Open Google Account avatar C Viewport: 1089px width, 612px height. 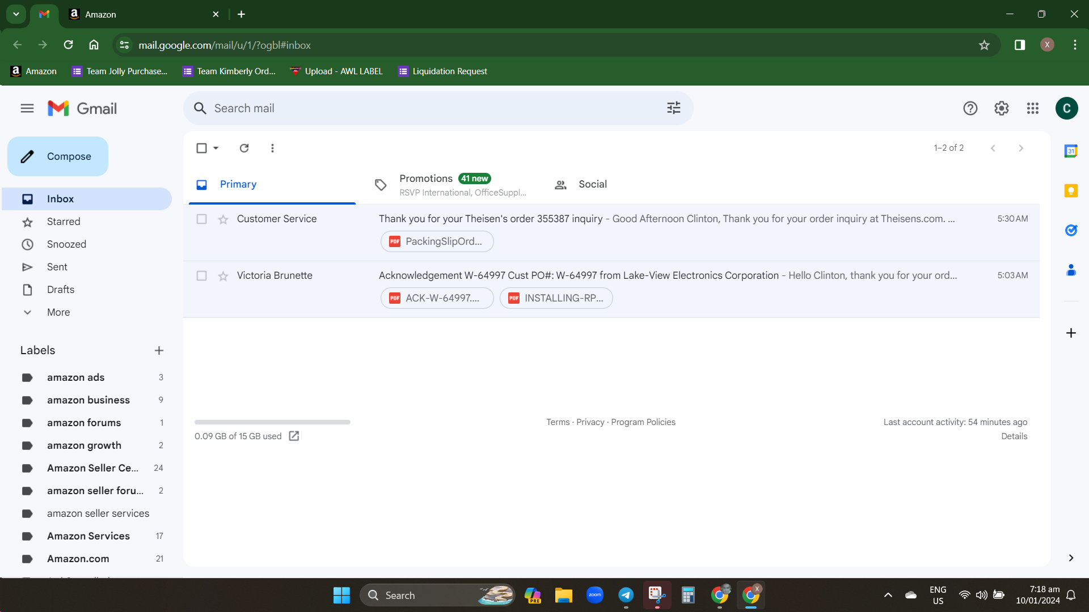click(1066, 108)
